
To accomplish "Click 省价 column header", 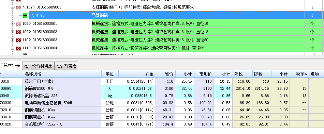I will 166,74.
